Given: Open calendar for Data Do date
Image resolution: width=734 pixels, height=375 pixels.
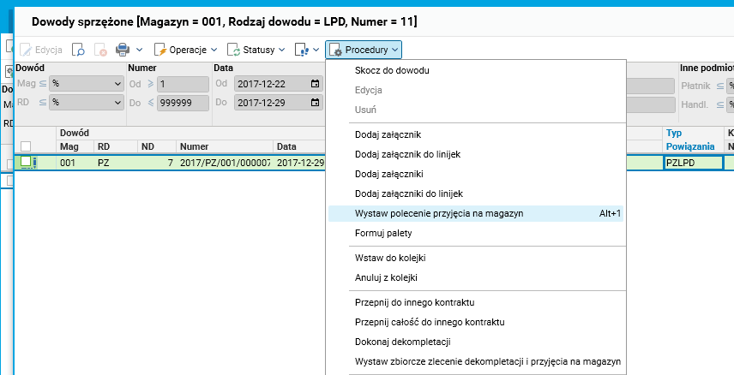Looking at the screenshot, I should pyautogui.click(x=315, y=103).
